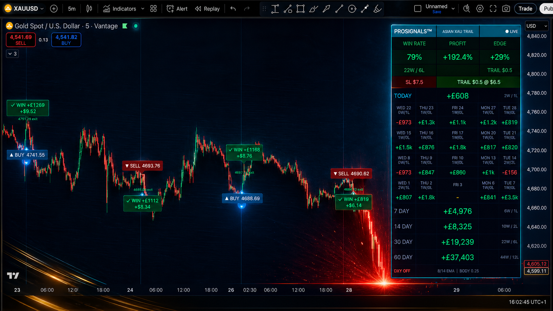Click the WIN +£1168 result label
The image size is (553, 311).
(244, 153)
